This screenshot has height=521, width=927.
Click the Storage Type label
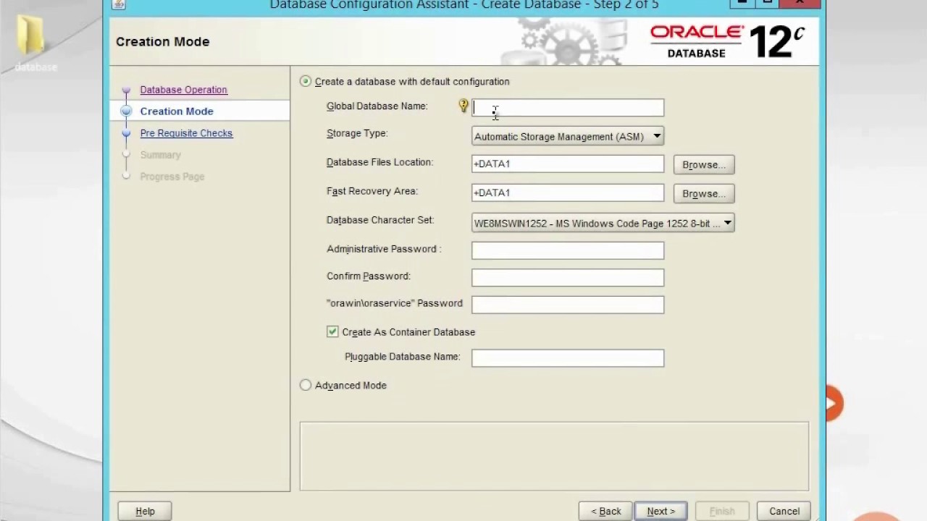tap(357, 133)
